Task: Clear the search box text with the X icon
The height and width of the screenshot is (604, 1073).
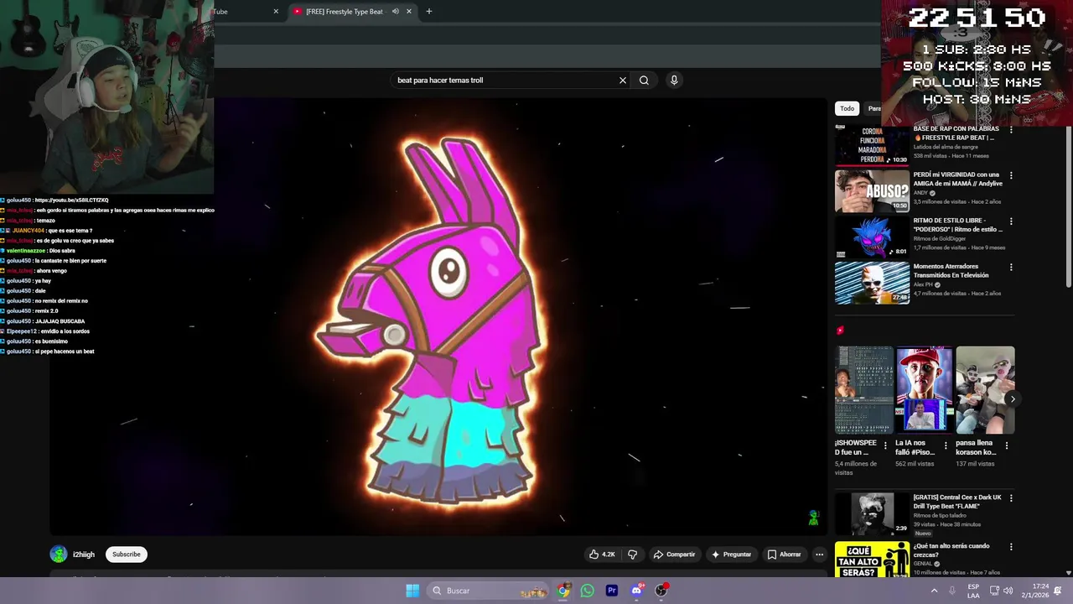Action: coord(623,81)
